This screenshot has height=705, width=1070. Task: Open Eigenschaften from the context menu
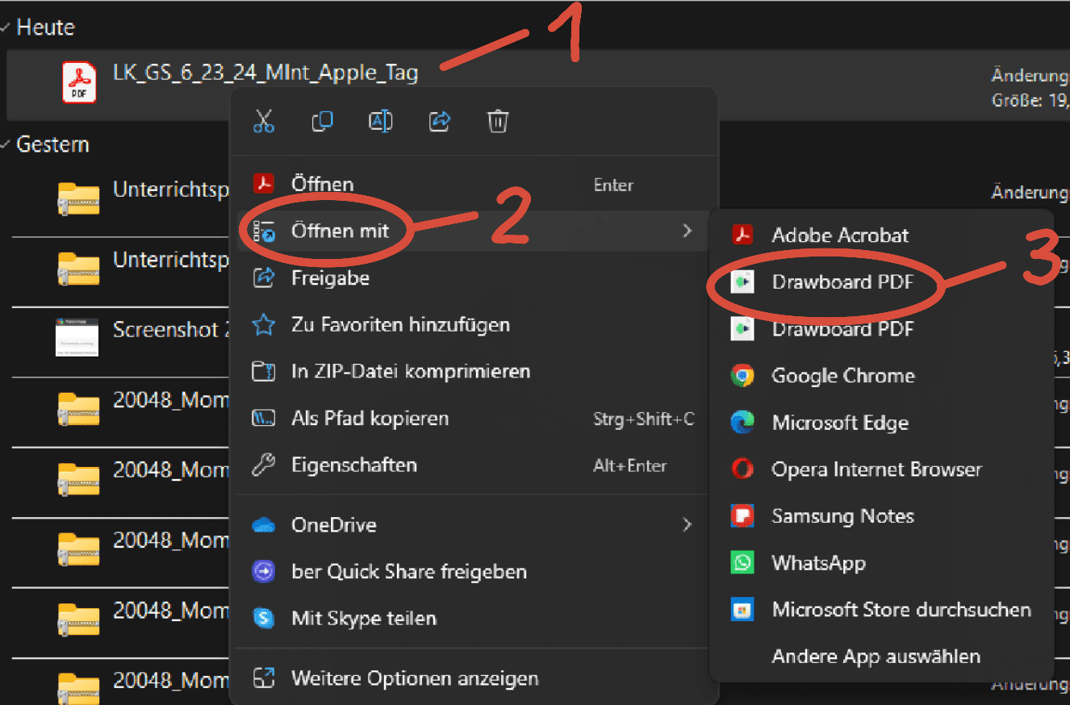point(474,465)
